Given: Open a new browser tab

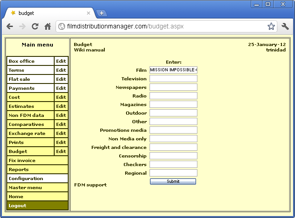Looking at the screenshot, I should (101, 13).
